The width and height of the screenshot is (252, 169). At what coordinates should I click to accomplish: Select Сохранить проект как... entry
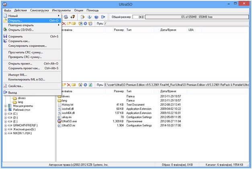(x=32, y=68)
